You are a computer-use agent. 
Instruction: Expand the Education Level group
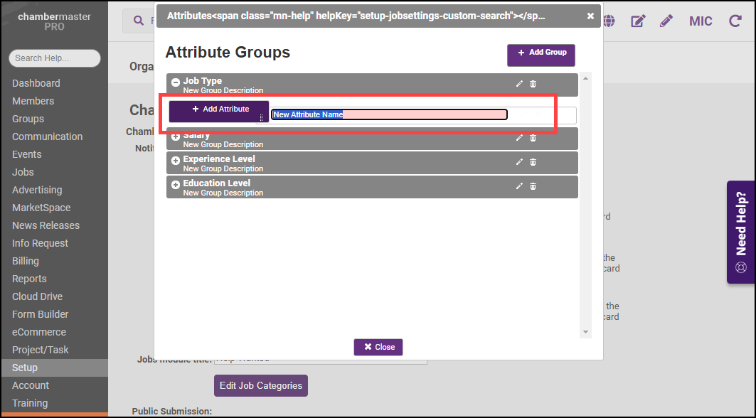pos(176,185)
